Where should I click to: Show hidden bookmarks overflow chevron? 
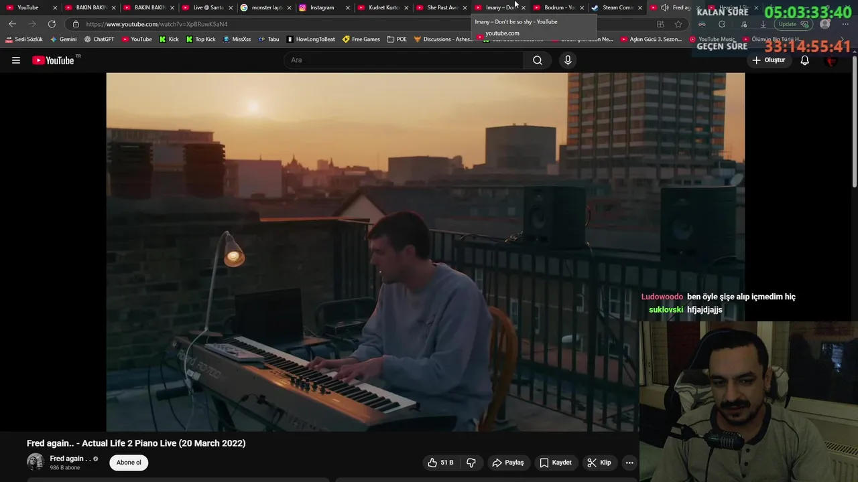click(x=843, y=39)
